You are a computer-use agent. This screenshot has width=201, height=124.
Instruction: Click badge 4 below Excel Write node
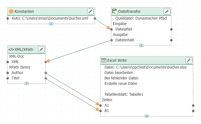click(x=147, y=116)
